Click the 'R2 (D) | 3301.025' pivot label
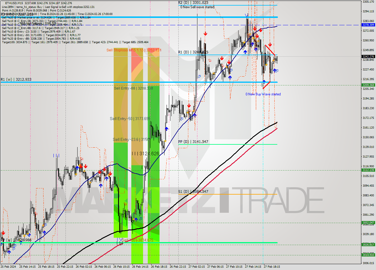The width and height of the screenshot is (376, 270). point(193,2)
